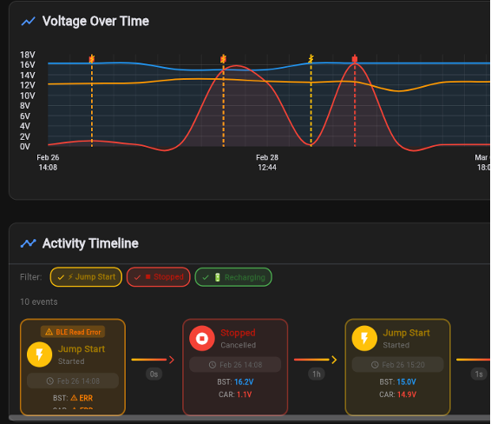Click the second jump start marker near chart peak
Screen dimensions: 491x424
[223, 58]
